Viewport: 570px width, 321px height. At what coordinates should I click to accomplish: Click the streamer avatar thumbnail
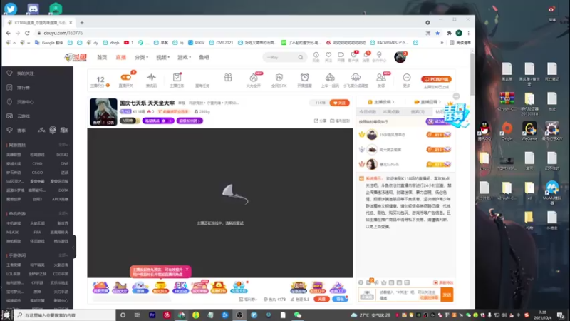point(103,112)
